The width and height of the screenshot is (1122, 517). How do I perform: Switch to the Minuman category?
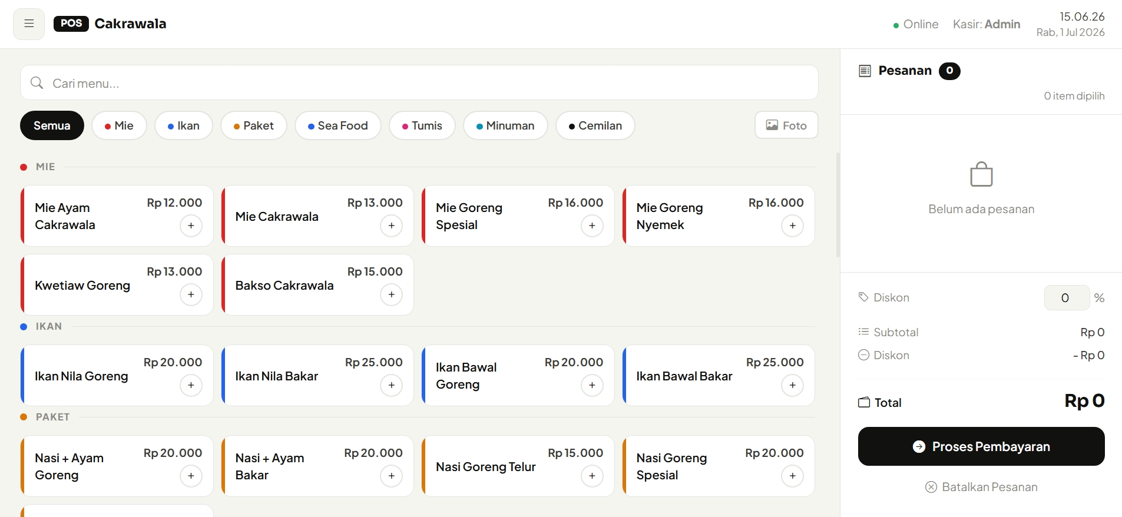(505, 125)
